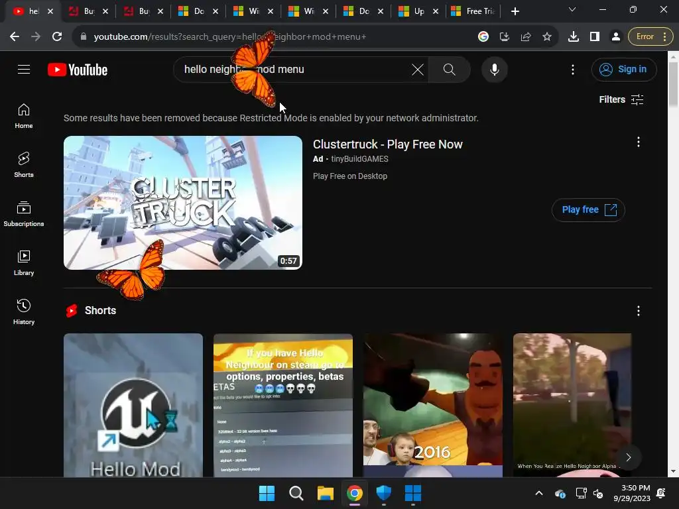Viewport: 679px width, 509px height.
Task: Open tab search dropdown chevron
Action: [x=572, y=9]
